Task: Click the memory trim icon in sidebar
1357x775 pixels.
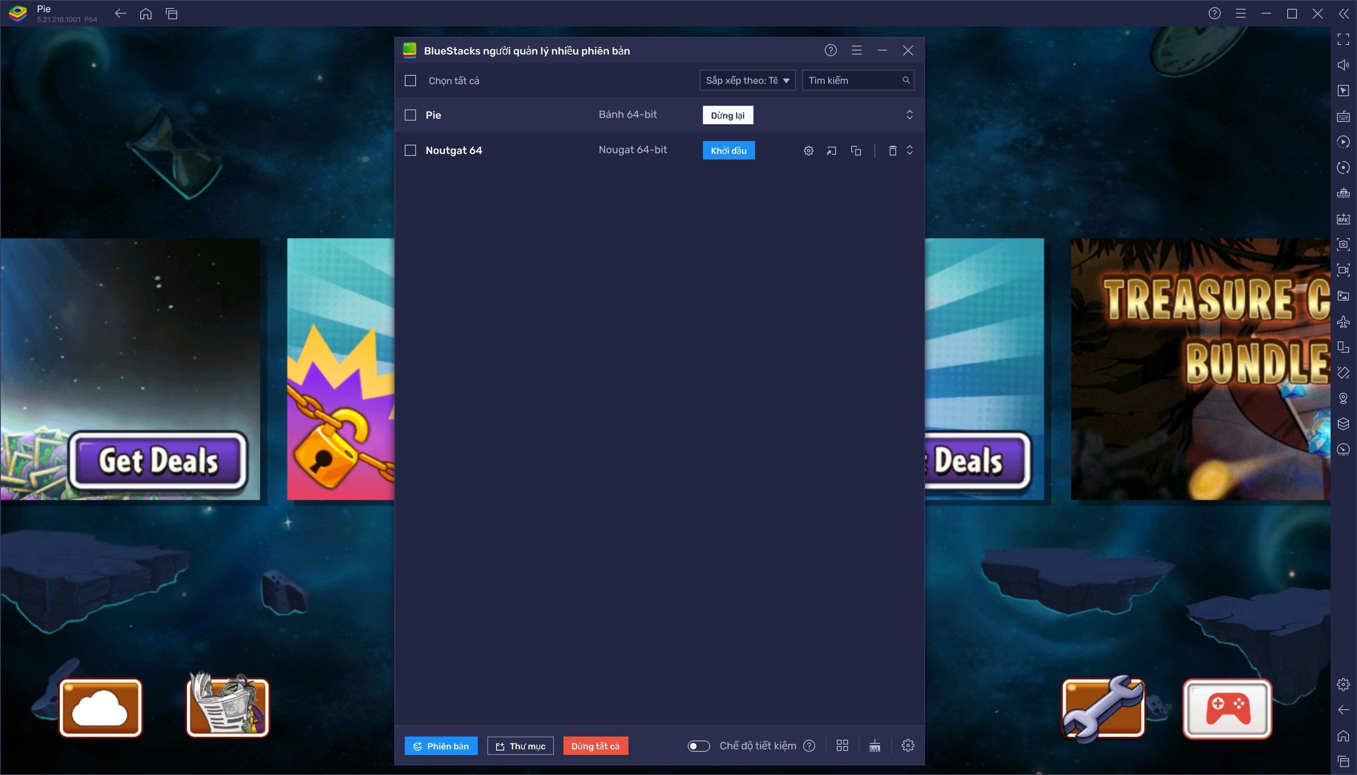Action: (1343, 193)
